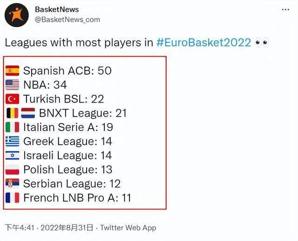Viewport: 298px width, 241px height.
Task: Click the French flag emoji
Action: 13,198
